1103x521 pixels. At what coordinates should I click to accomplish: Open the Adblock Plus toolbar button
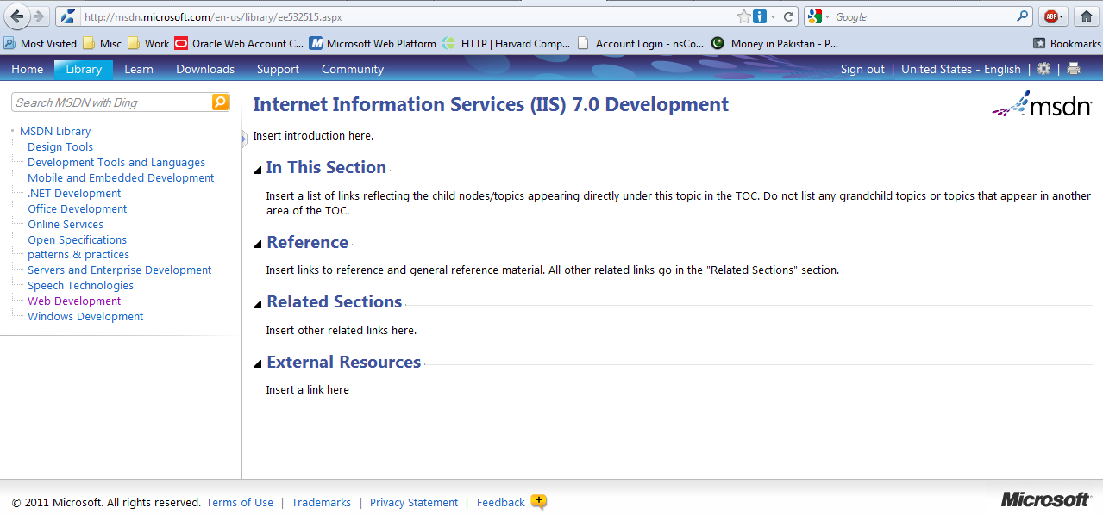(x=1051, y=16)
